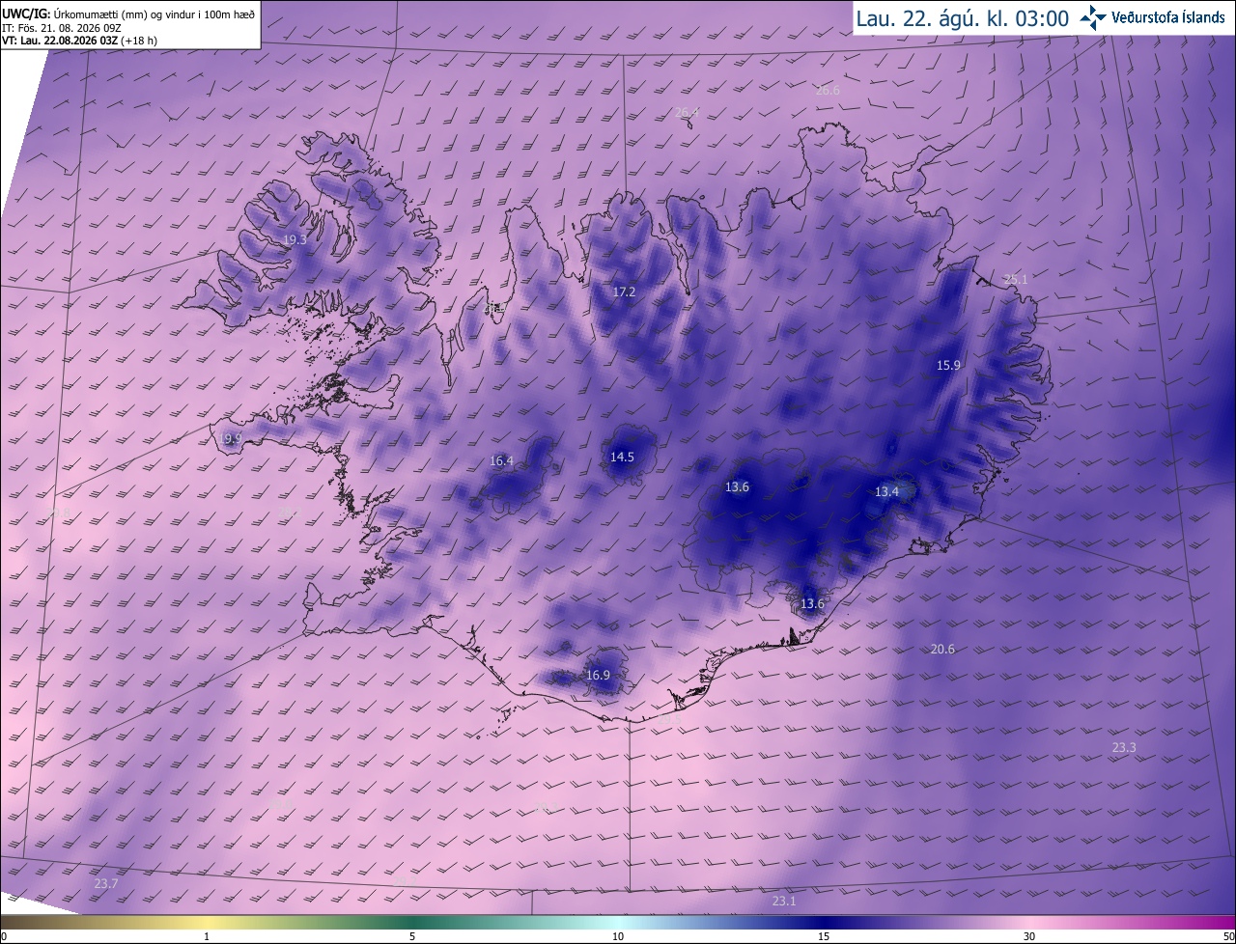Click the 15 tick on the color scale

824,936
